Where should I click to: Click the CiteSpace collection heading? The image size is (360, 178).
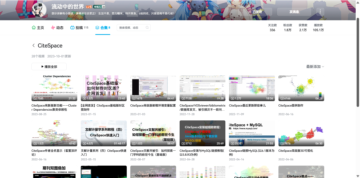pos(50,45)
